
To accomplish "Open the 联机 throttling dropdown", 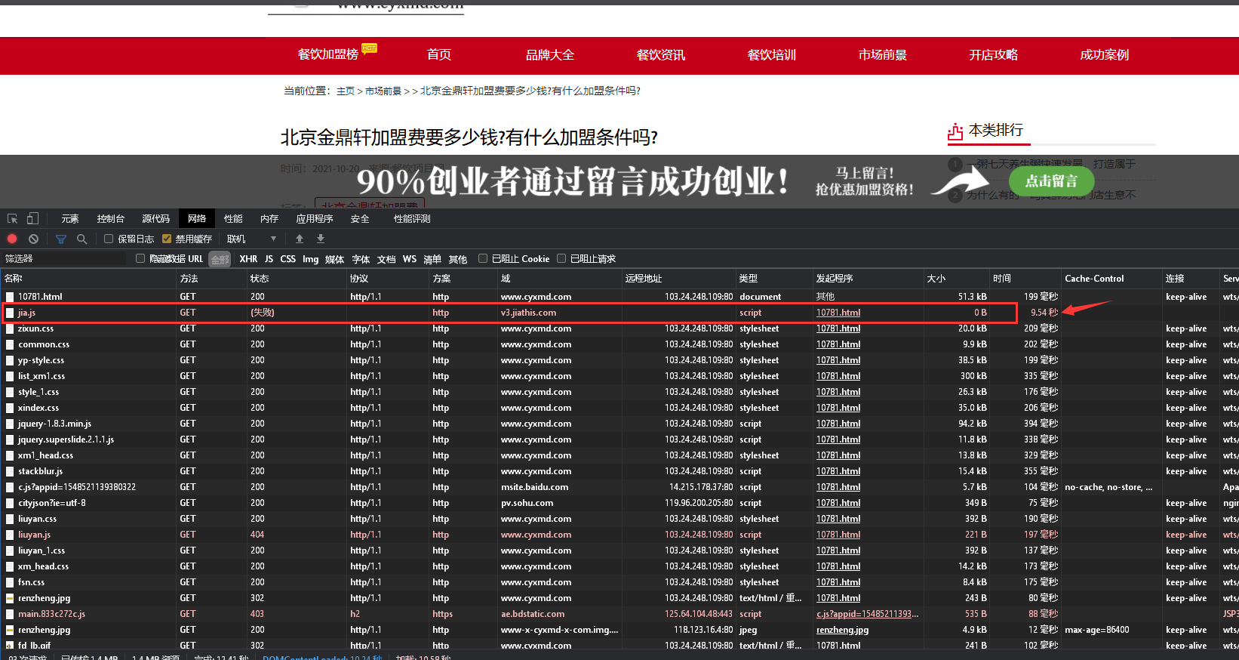I will click(252, 239).
